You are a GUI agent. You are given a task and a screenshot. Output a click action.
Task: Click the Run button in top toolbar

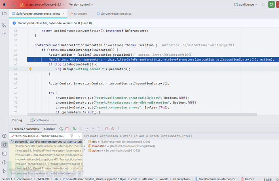264,4
